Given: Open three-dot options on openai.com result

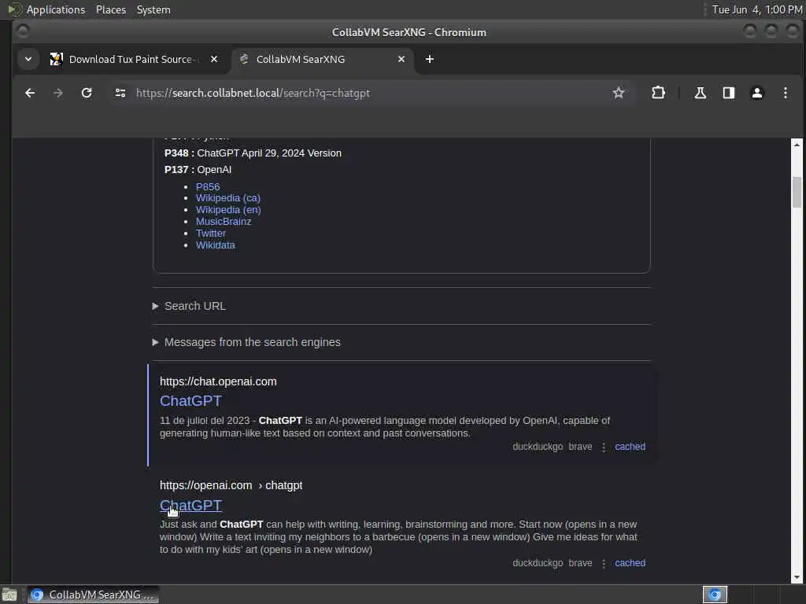Looking at the screenshot, I should click(x=604, y=563).
